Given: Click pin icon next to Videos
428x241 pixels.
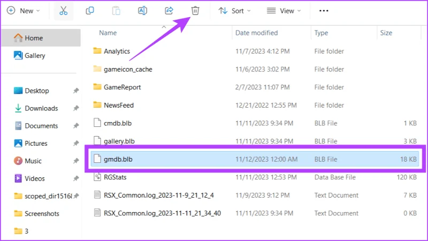Looking at the screenshot, I should [x=76, y=178].
